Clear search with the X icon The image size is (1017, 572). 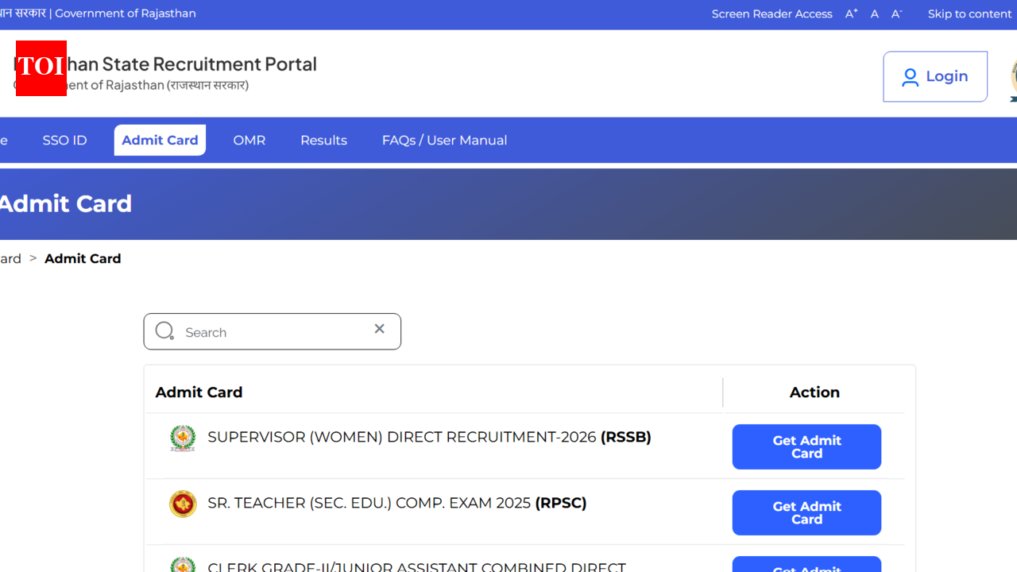(x=380, y=329)
